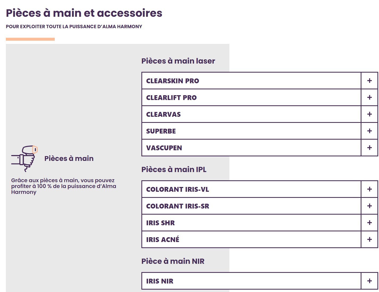Expand COLORANT IRIS-SR with plus icon
The image size is (379, 292).
point(369,206)
